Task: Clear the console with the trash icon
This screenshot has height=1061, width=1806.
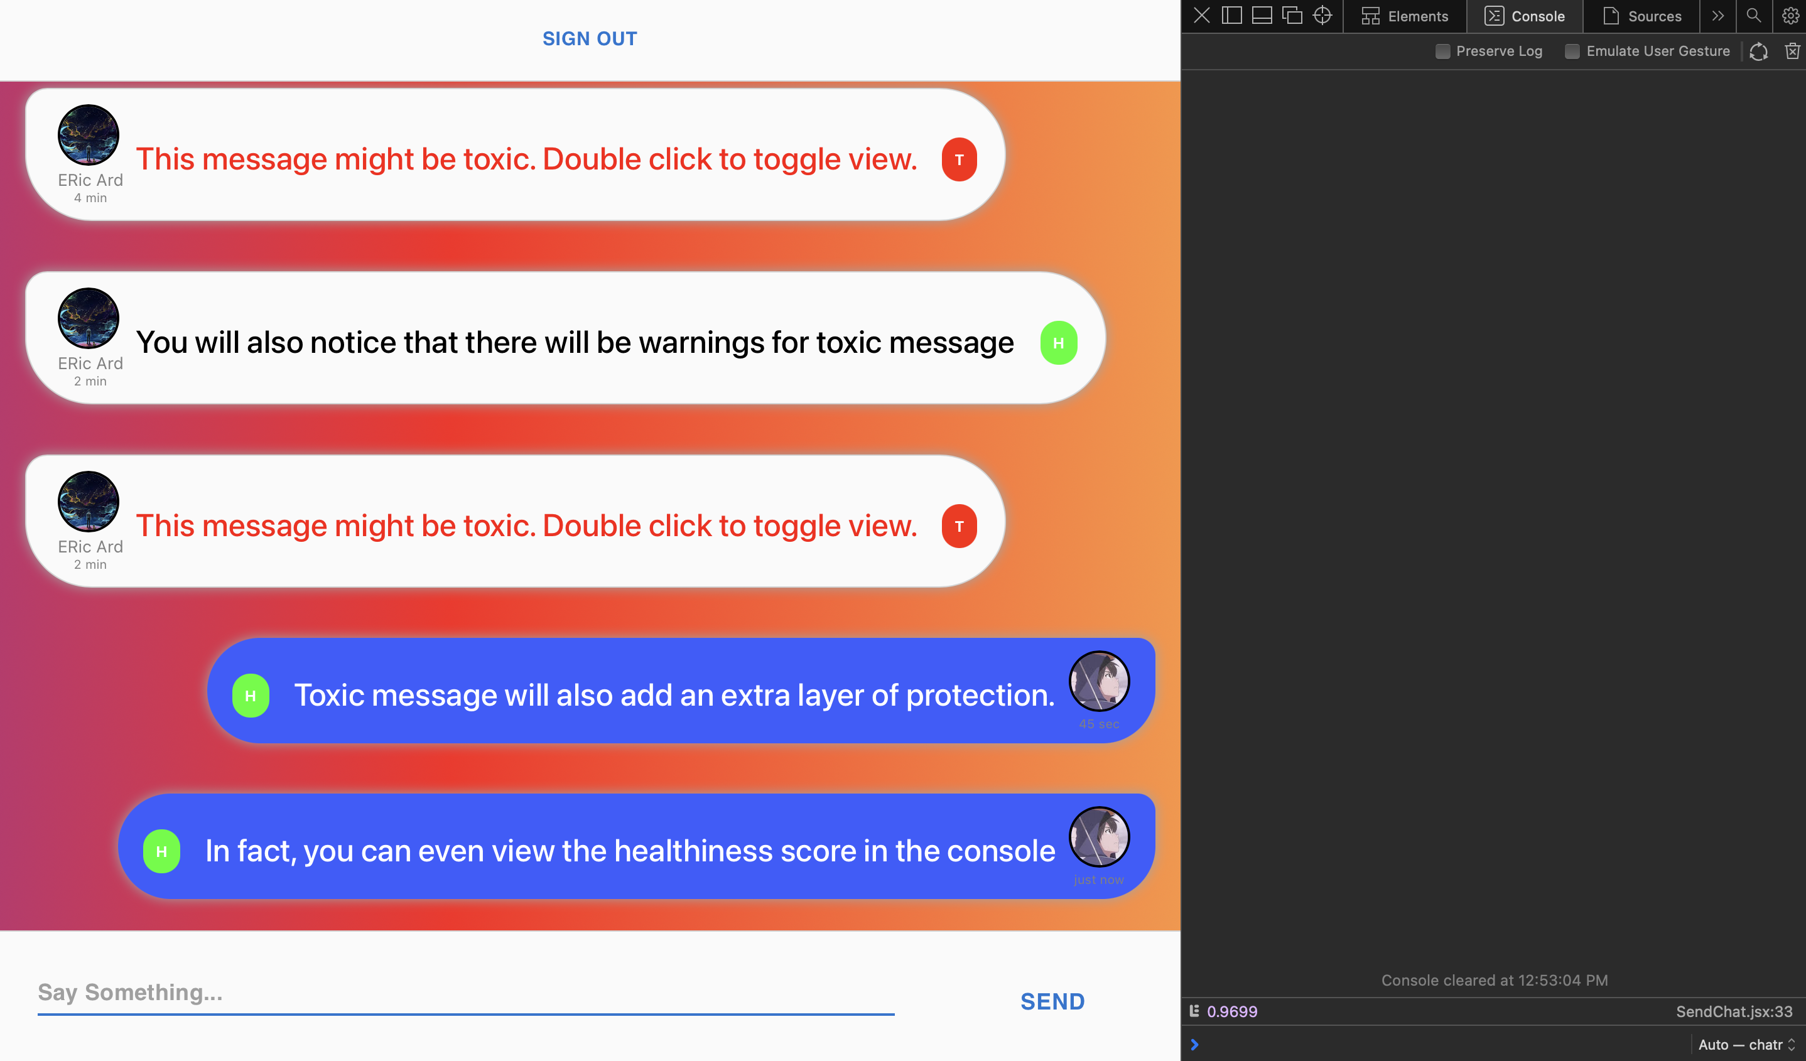Action: tap(1792, 51)
